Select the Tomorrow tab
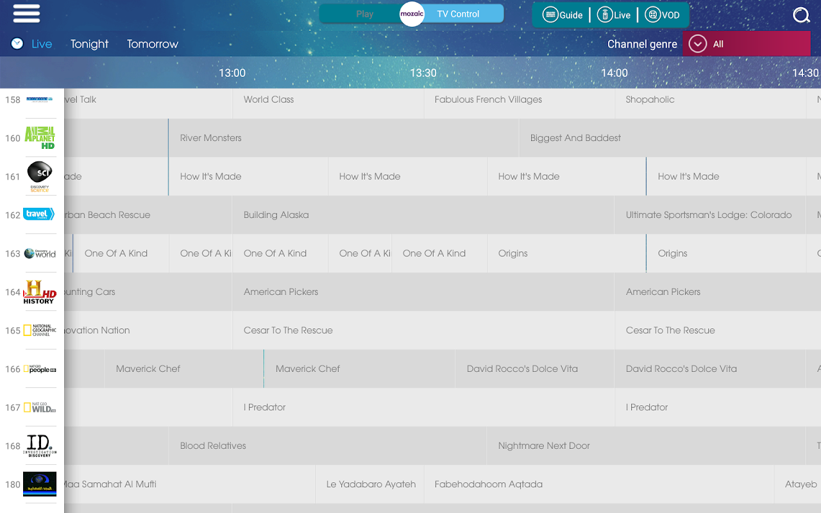Screen dimensions: 821x513 153,44
